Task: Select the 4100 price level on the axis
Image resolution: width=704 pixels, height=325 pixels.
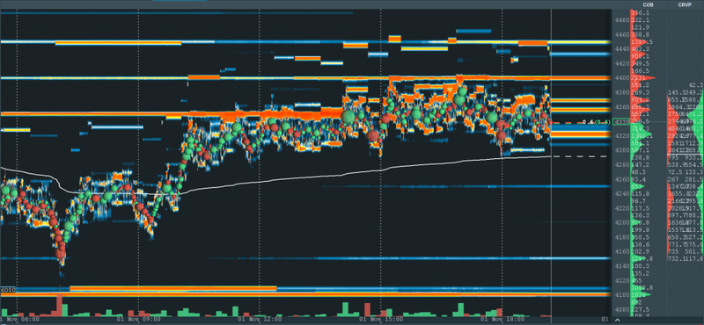Action: (x=622, y=295)
